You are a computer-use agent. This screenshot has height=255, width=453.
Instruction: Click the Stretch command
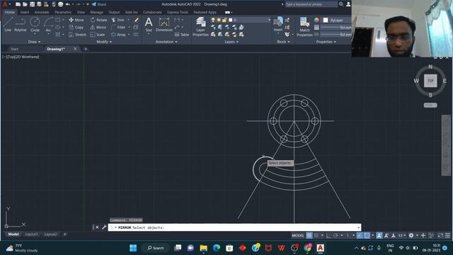[x=77, y=35]
